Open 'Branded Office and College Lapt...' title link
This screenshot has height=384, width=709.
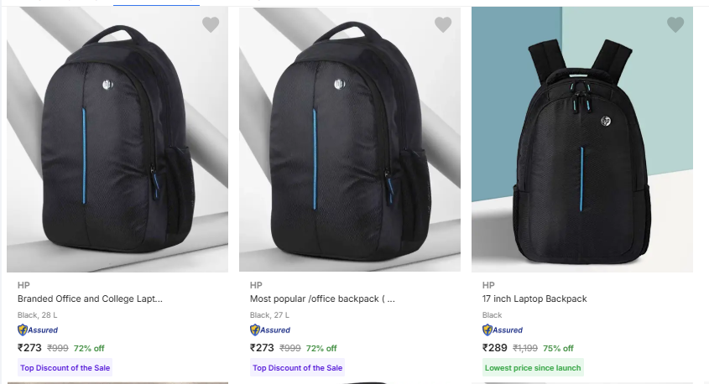click(x=90, y=298)
